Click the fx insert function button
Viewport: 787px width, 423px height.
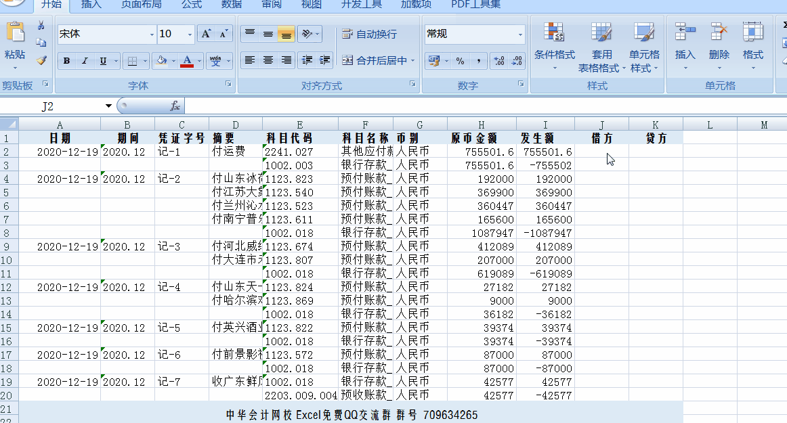(174, 106)
